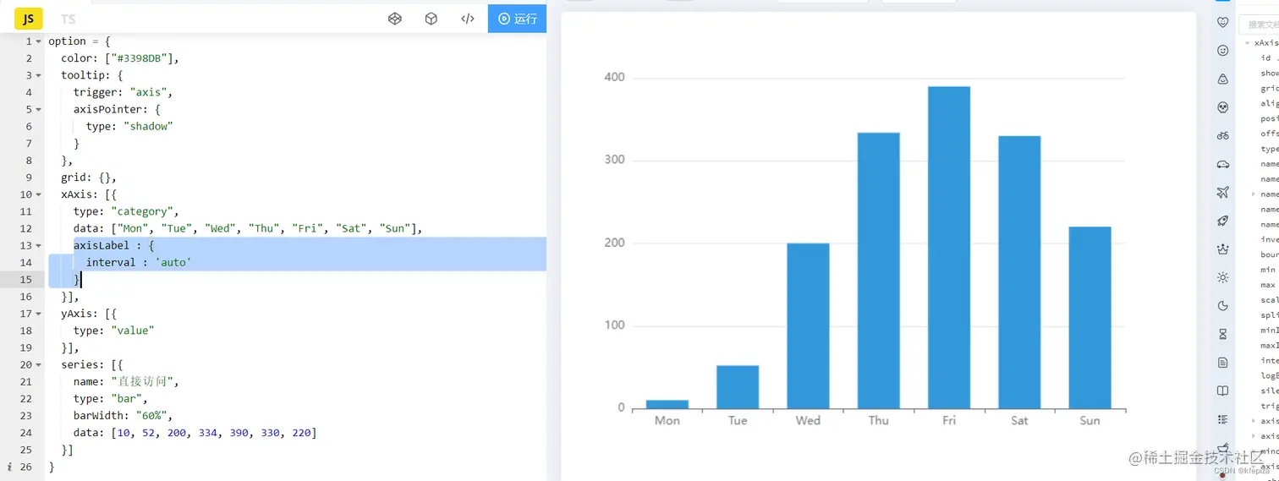The image size is (1279, 481).
Task: Click the Mon bar in chart
Action: (667, 404)
